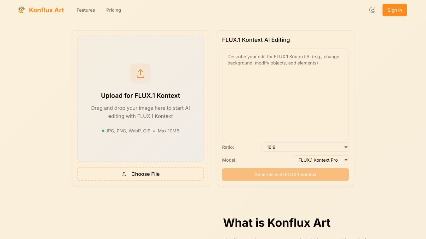Open the Model dropdown set to FLUX.1 Kontext Pro
Viewport: 426px width, 239px height.
pos(321,160)
